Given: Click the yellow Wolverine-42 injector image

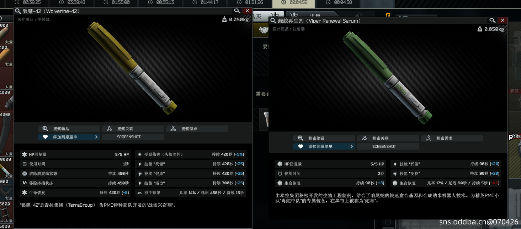Looking at the screenshot, I should coord(132,68).
